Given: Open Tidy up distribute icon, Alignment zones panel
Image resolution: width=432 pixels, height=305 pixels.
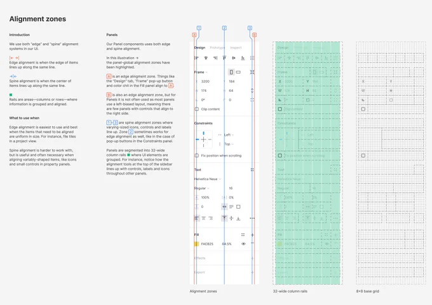Looking at the screenshot, I should [252, 58].
